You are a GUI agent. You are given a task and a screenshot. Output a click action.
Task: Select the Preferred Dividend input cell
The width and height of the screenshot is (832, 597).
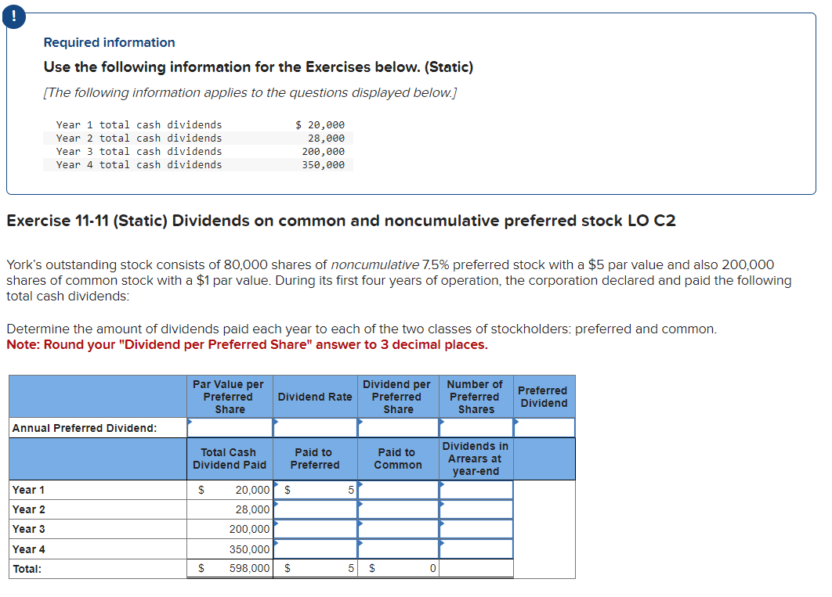click(544, 427)
